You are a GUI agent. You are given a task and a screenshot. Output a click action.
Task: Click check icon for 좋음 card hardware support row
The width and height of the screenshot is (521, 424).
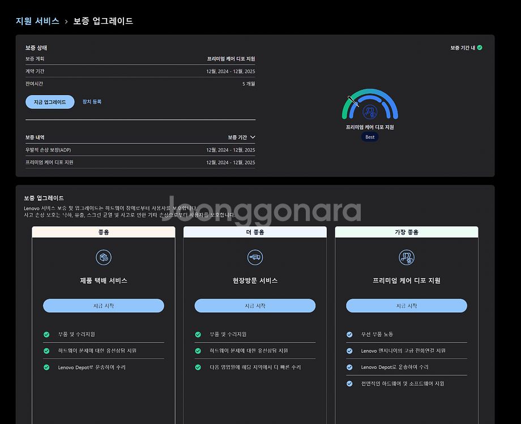coord(46,351)
